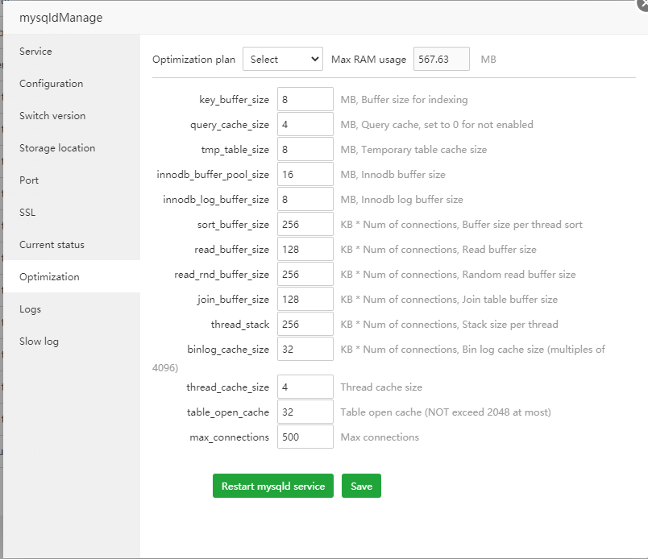Close the mysqldManage dialog
The width and height of the screenshot is (648, 559).
(642, 4)
